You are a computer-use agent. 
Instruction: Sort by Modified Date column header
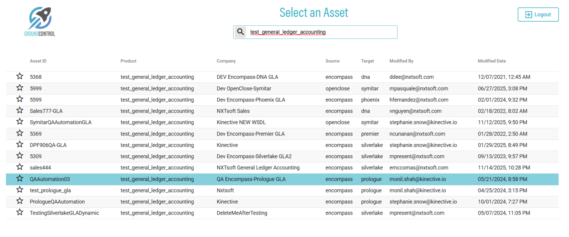click(492, 61)
